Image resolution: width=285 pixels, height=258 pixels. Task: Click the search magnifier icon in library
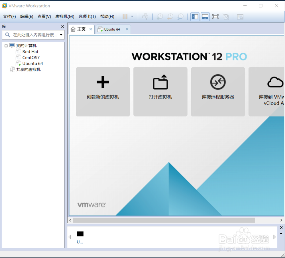pos(7,35)
